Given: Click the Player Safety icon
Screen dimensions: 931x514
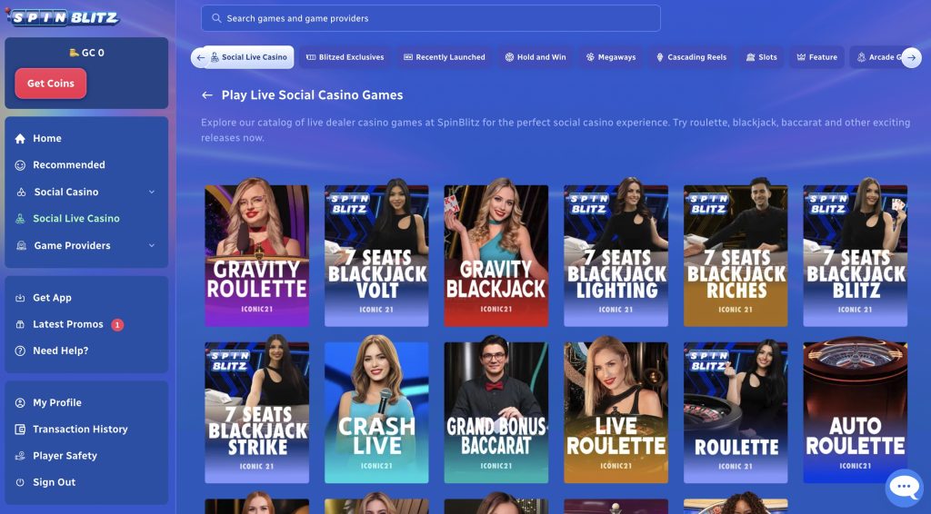Looking at the screenshot, I should point(20,456).
